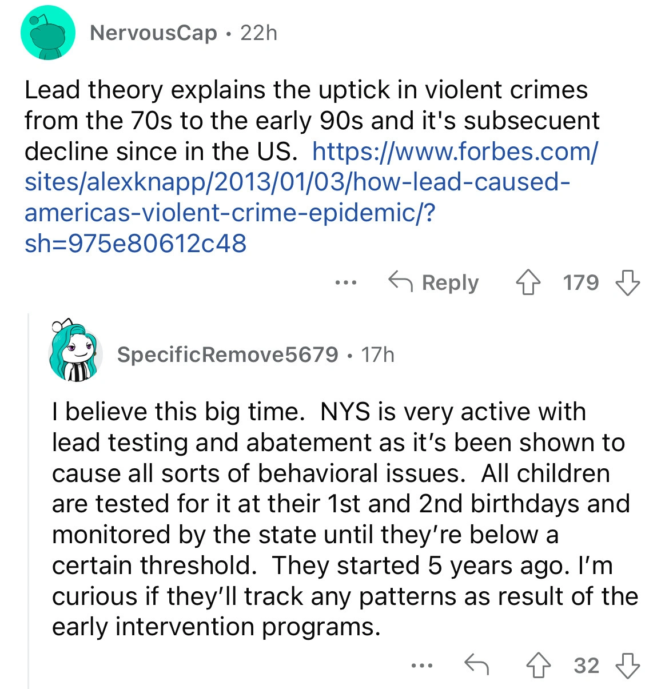Open more options on NervousCap's comment
The image size is (669, 689).
pyautogui.click(x=346, y=282)
